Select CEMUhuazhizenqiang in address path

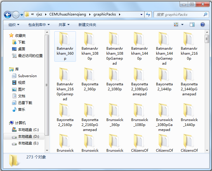click(68, 14)
